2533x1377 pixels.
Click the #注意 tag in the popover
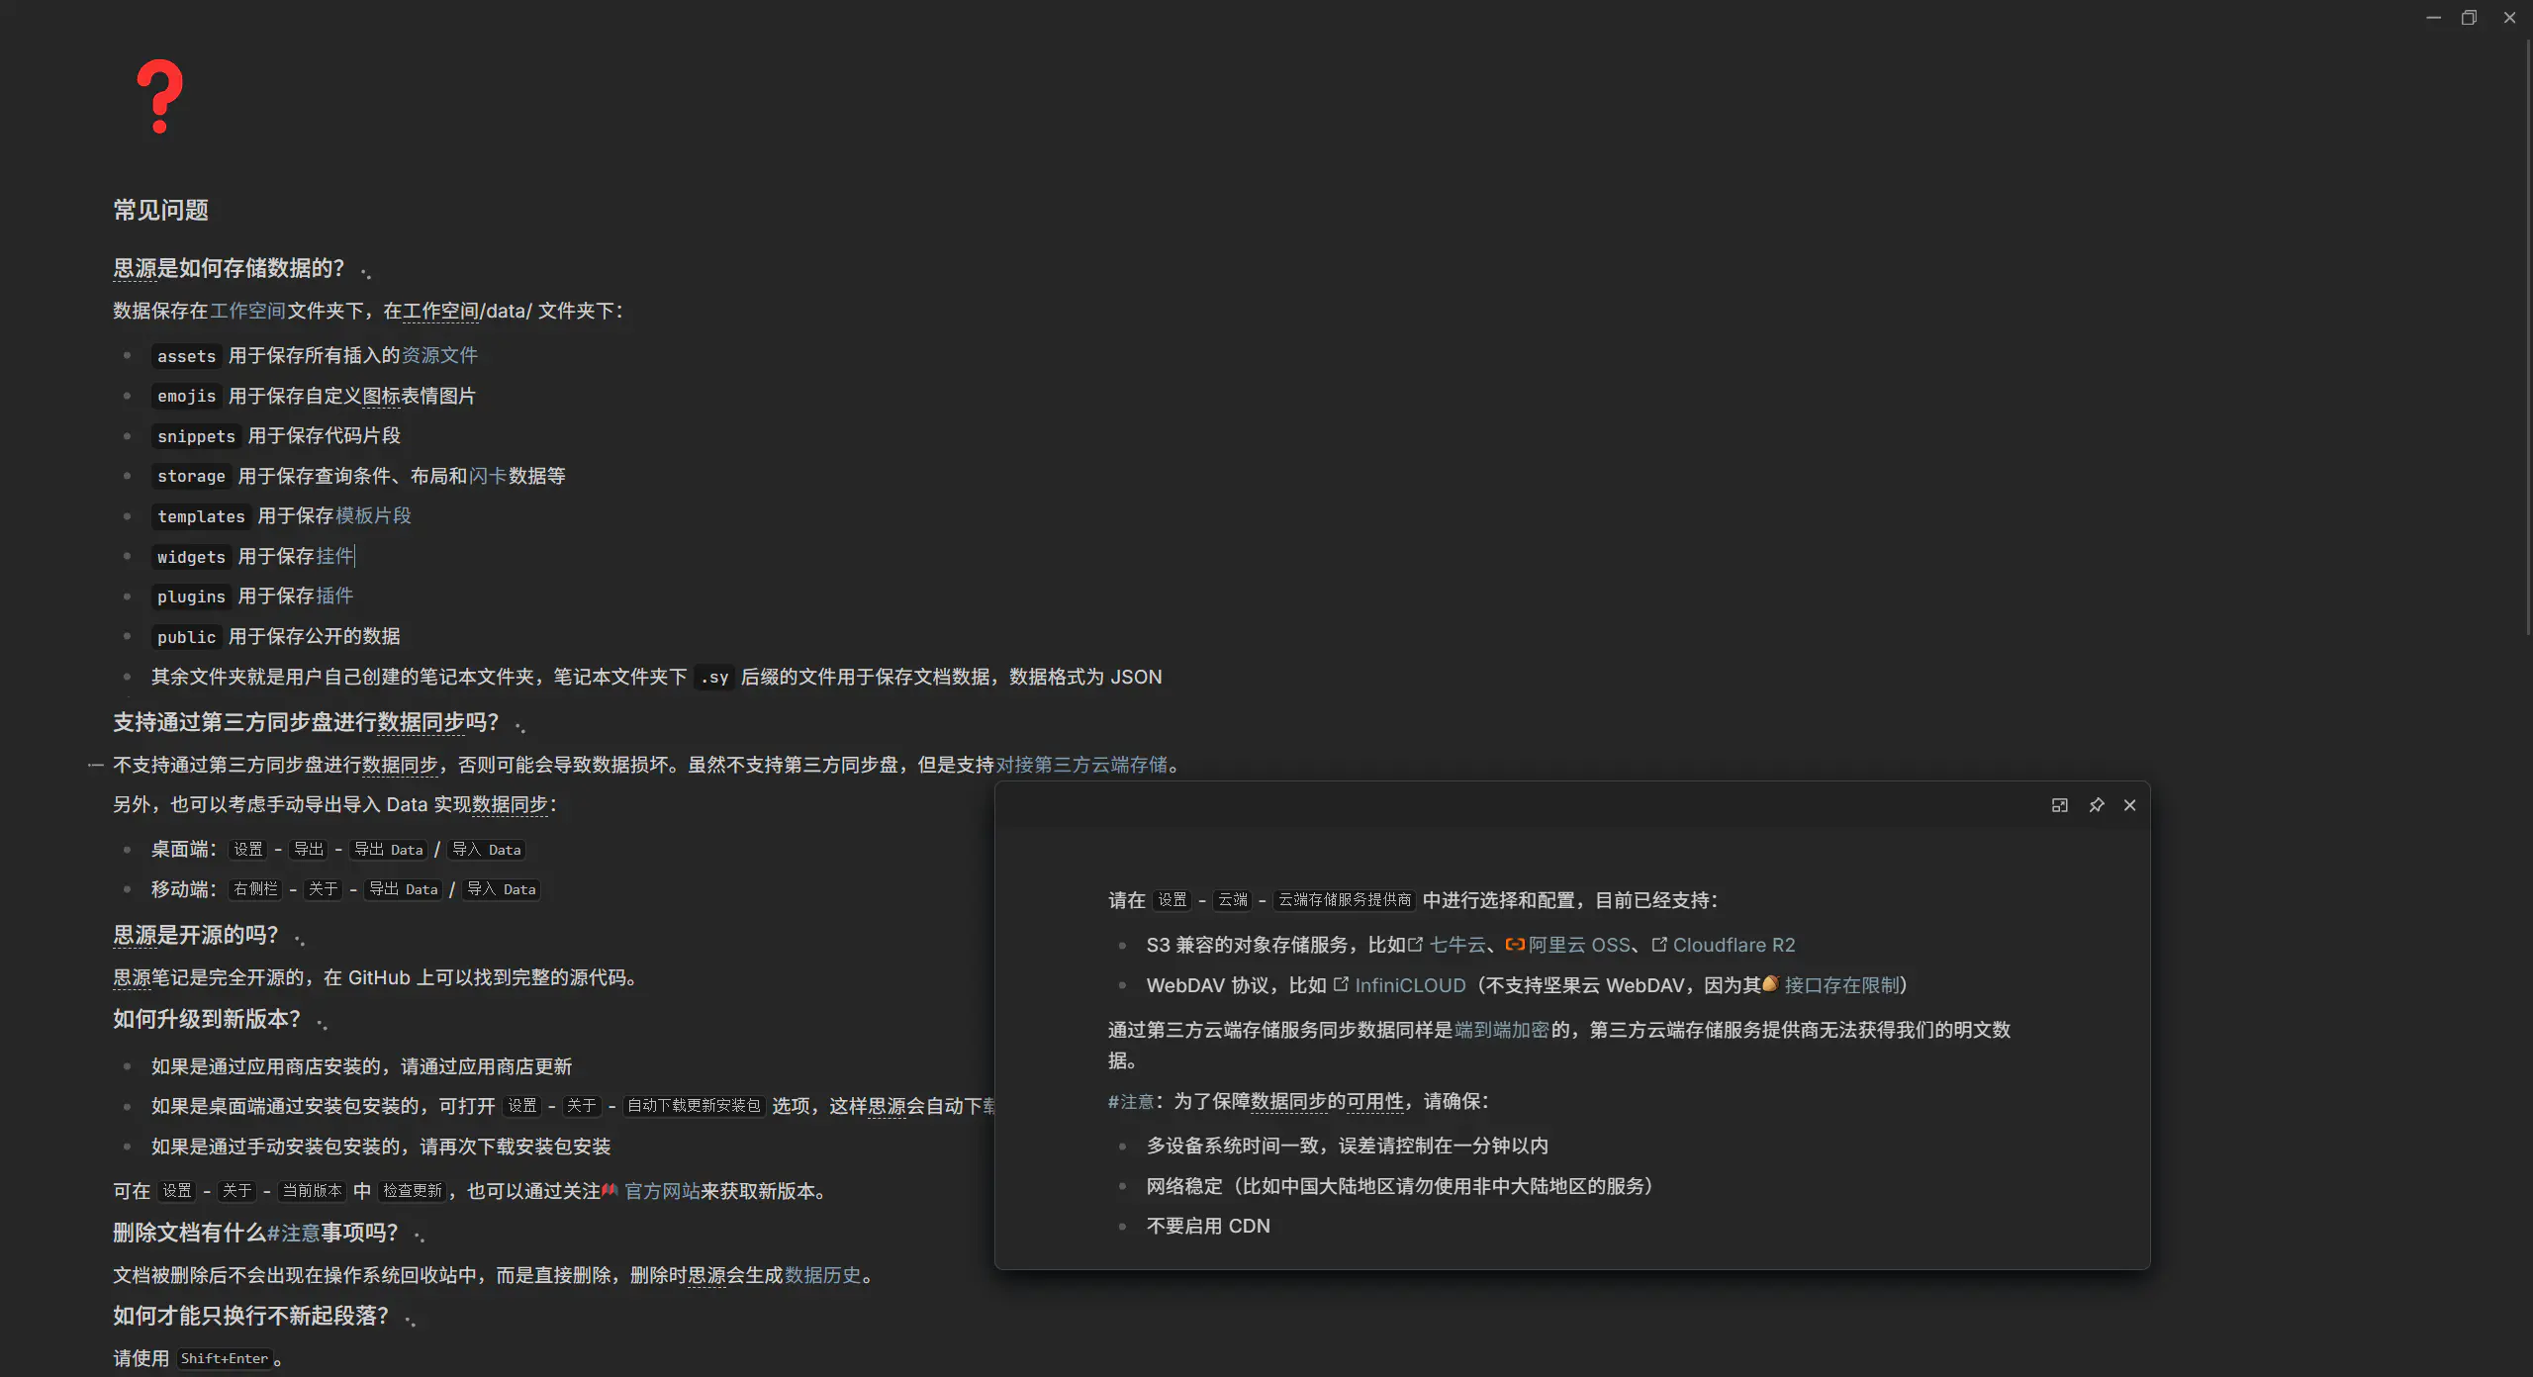point(1130,1101)
